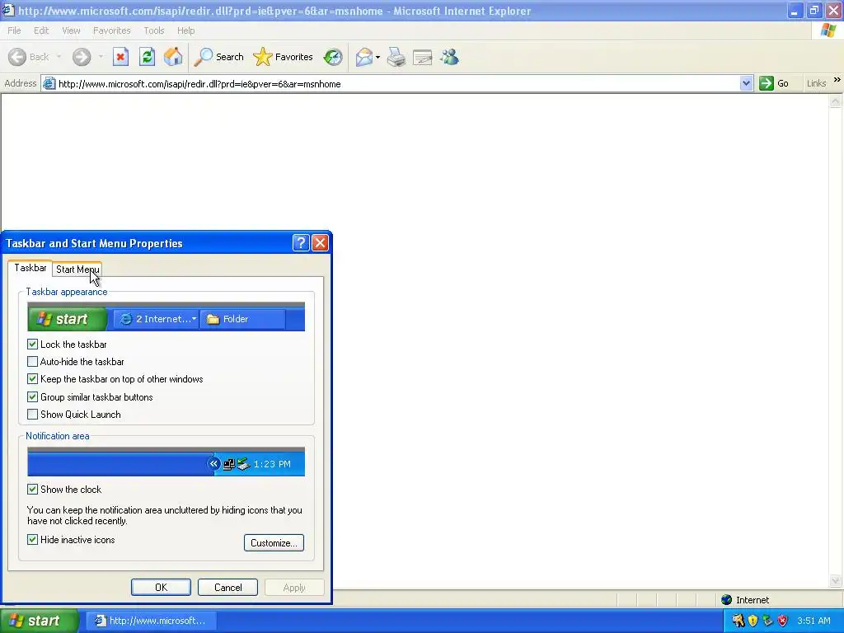844x633 pixels.
Task: Click Cancel in the dialog
Action: [x=227, y=587]
